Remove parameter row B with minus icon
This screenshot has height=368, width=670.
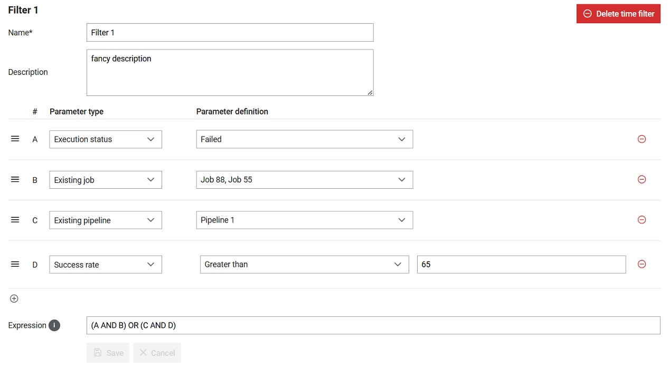tap(641, 179)
